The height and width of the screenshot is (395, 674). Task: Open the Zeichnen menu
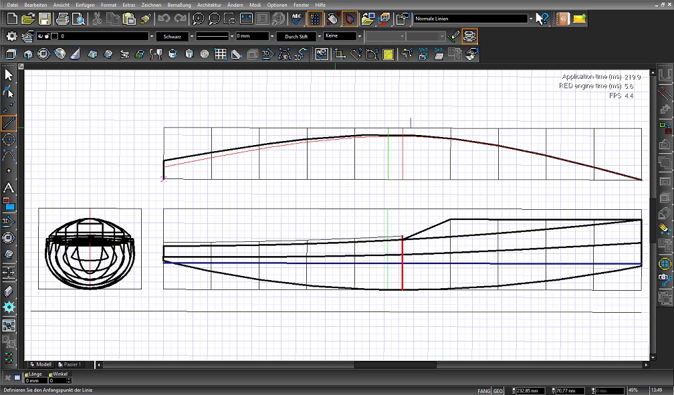(x=151, y=5)
